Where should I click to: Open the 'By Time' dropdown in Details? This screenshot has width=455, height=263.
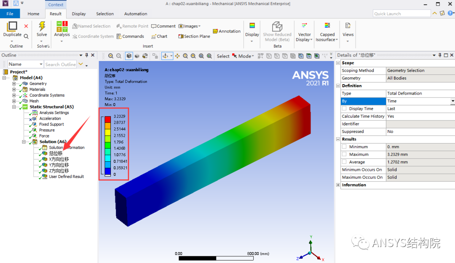(x=452, y=101)
